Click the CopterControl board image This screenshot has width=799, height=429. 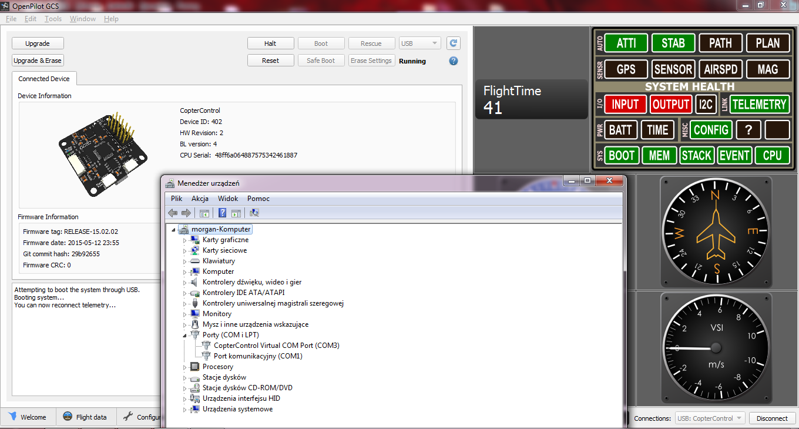[x=103, y=153]
